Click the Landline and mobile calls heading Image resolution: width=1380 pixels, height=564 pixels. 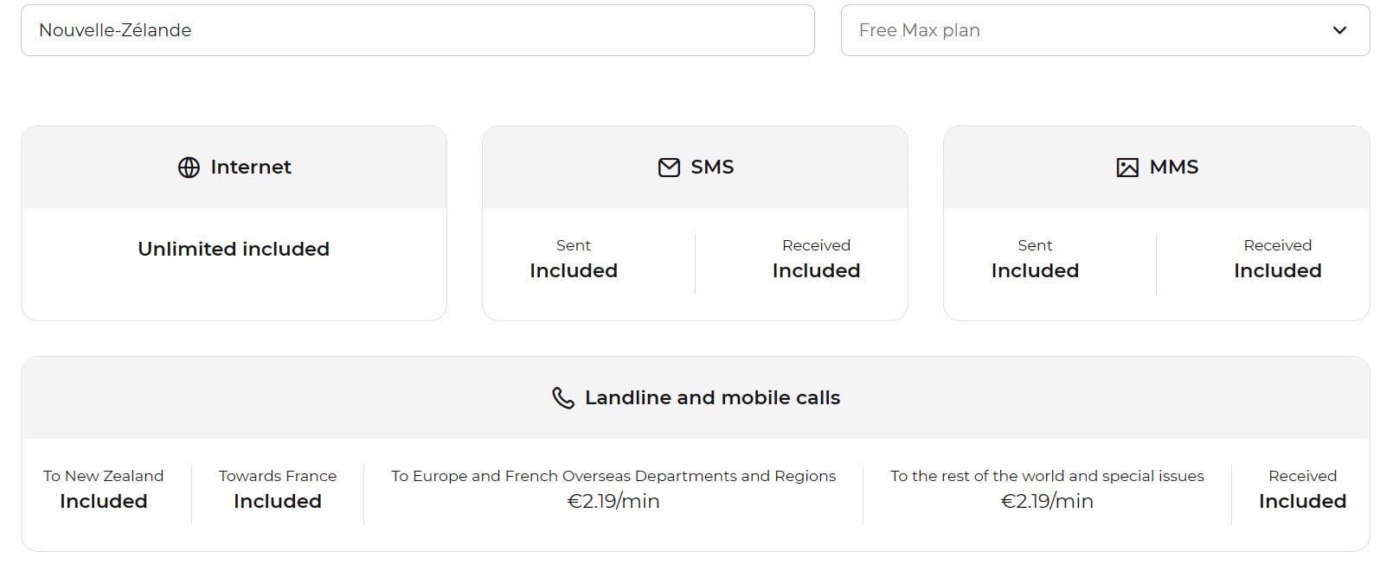(x=712, y=398)
